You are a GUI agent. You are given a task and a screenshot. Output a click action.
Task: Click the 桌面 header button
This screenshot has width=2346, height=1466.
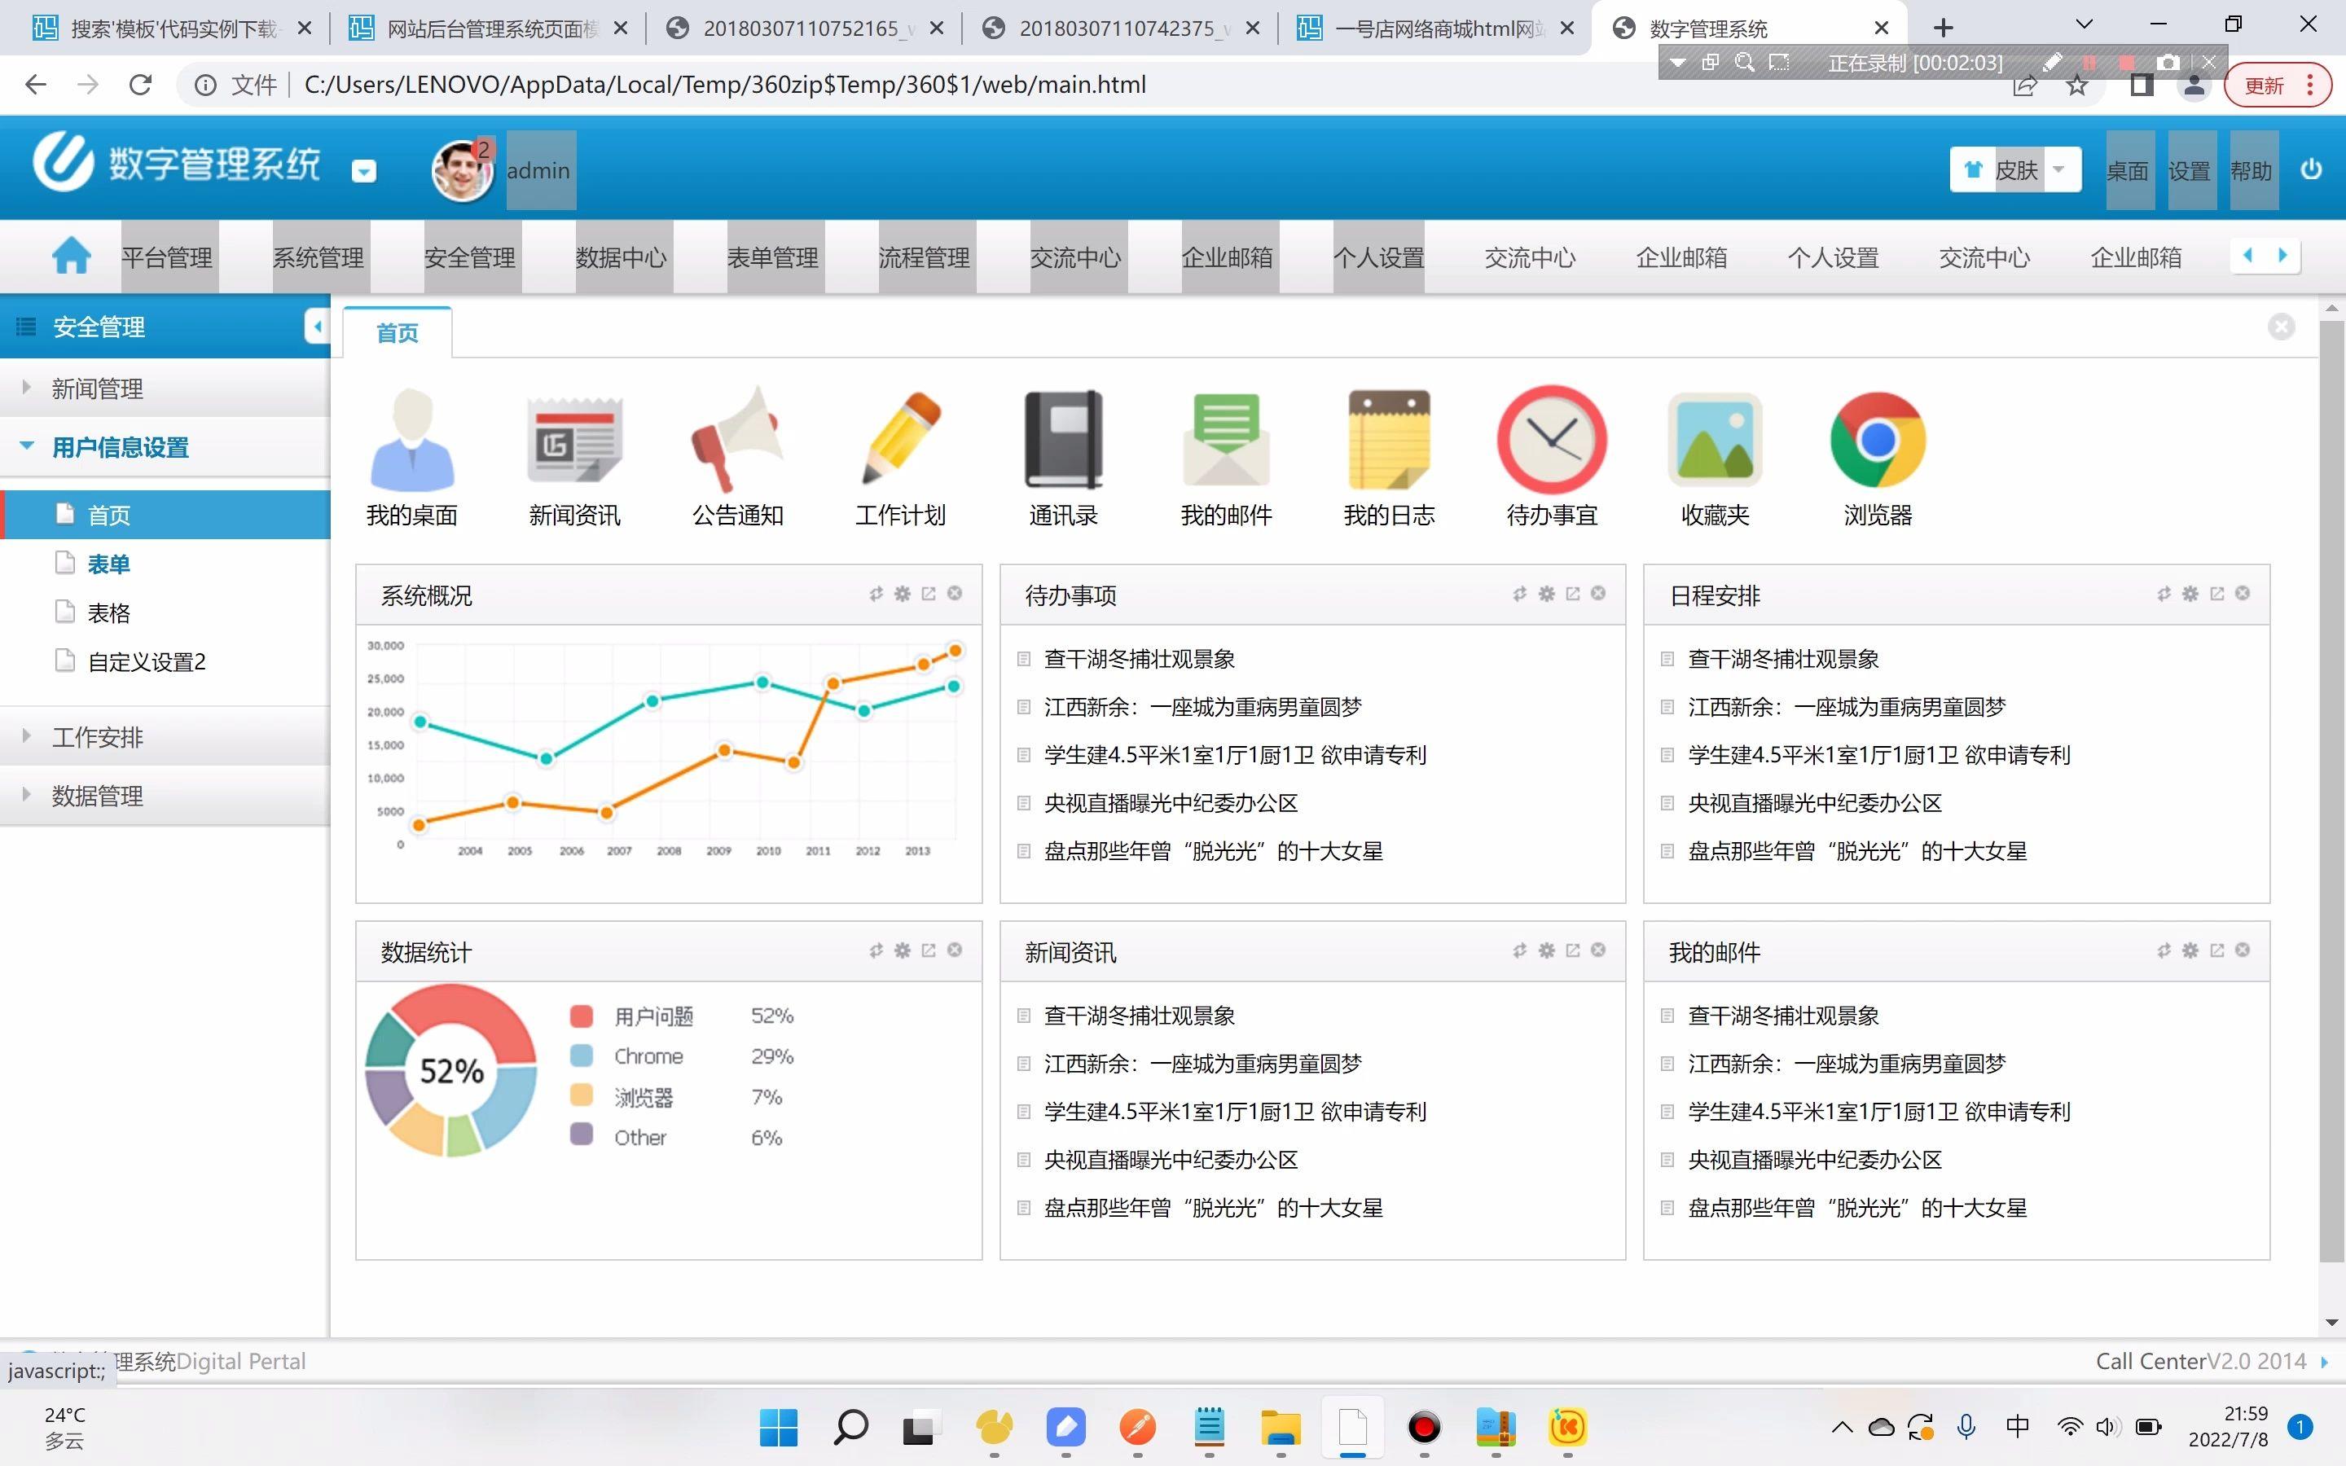click(2129, 171)
